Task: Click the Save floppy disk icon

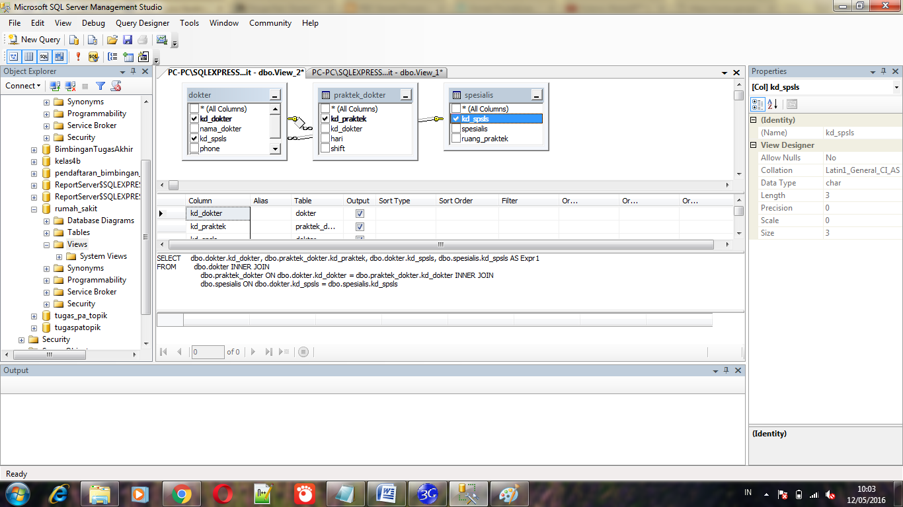Action: pyautogui.click(x=128, y=40)
